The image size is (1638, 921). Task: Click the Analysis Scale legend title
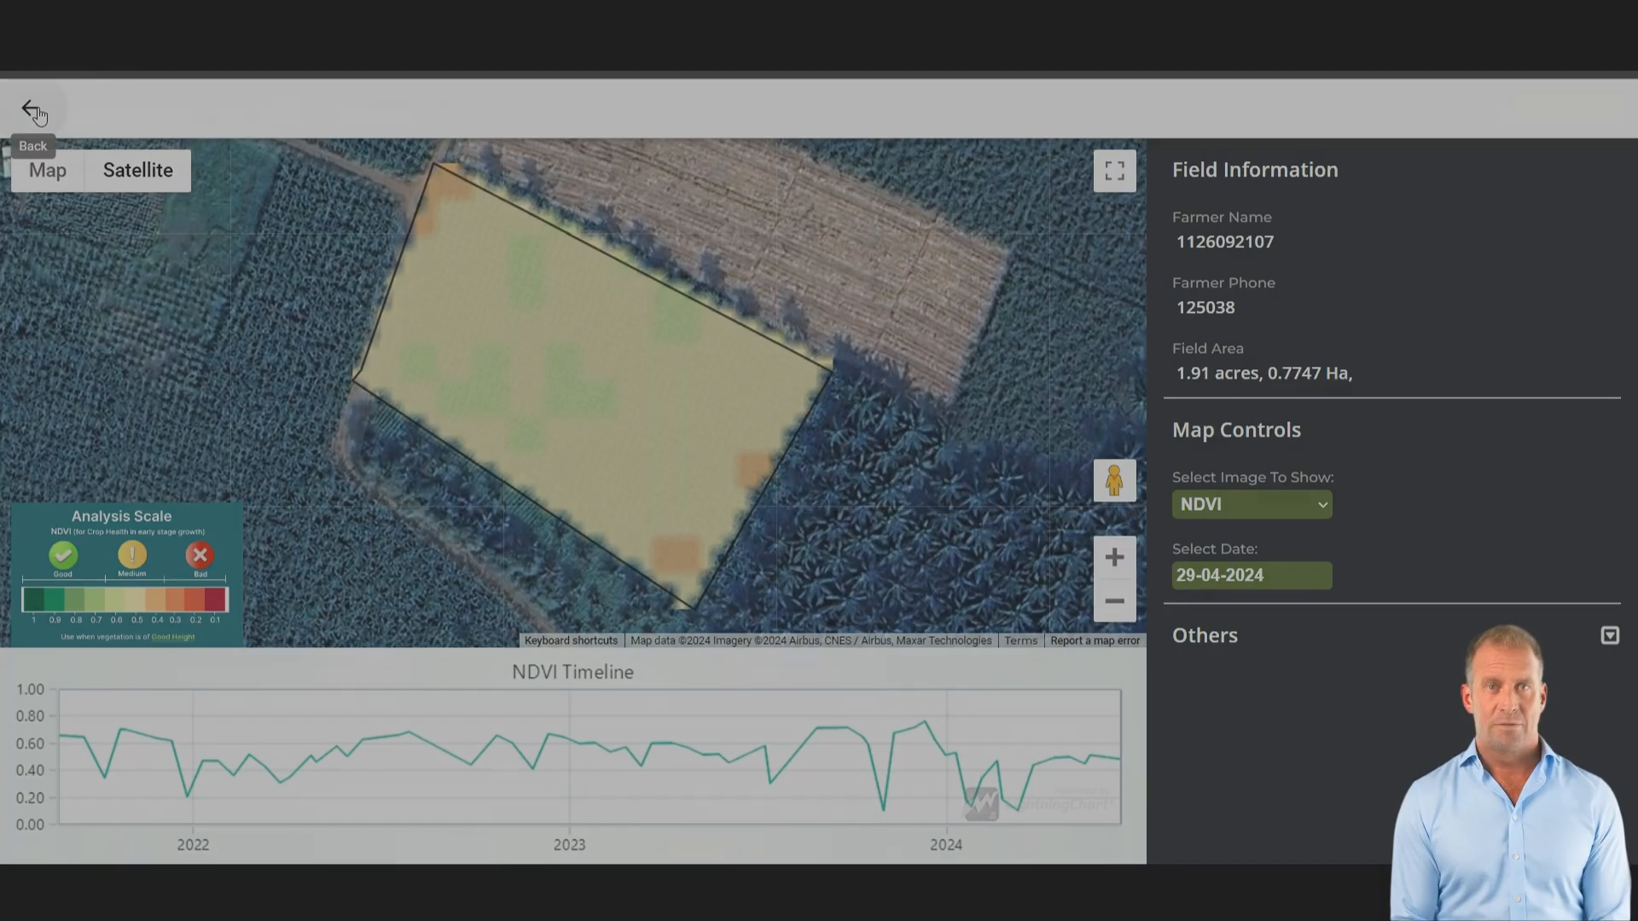click(x=121, y=516)
